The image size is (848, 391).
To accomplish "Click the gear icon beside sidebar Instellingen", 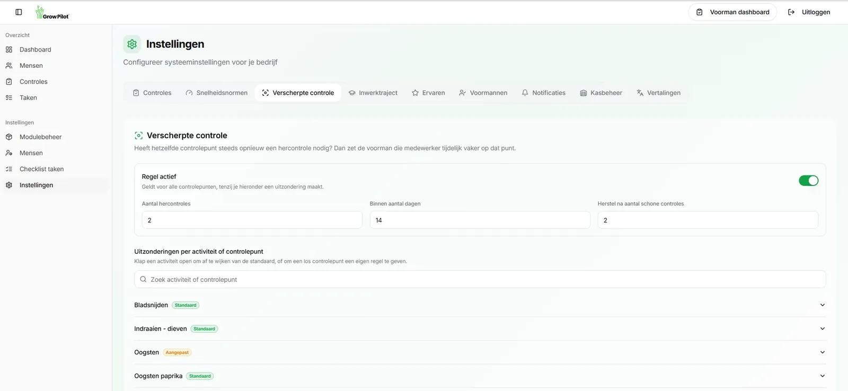I will [x=9, y=185].
